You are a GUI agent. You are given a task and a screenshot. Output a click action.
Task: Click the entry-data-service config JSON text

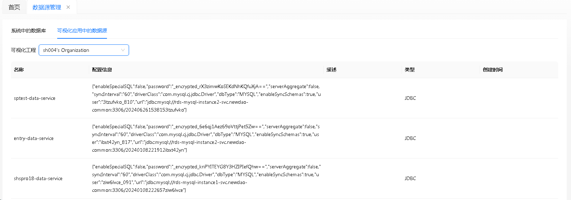click(x=206, y=138)
